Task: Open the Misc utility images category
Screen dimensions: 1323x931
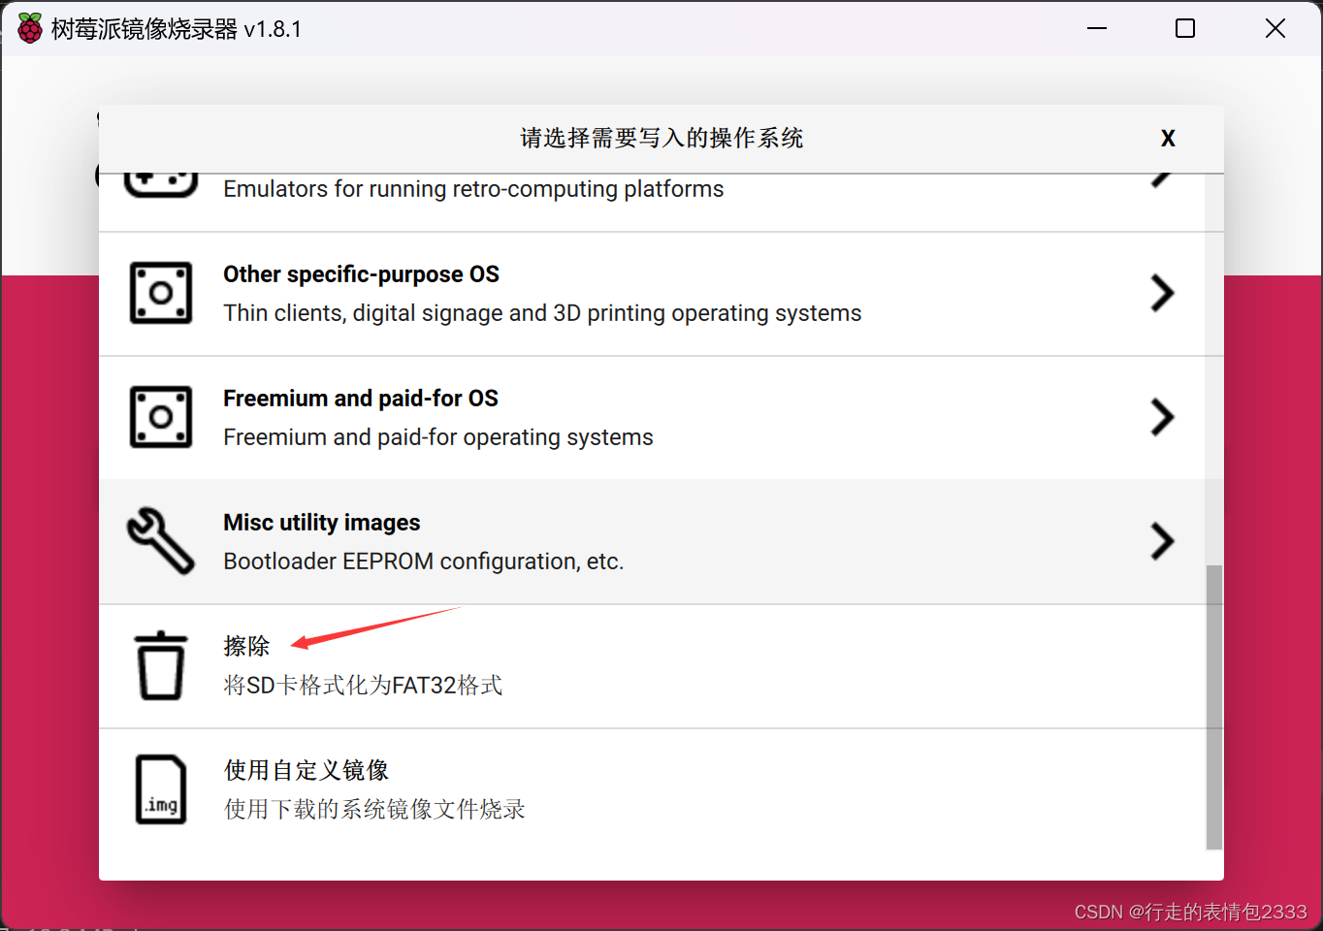Action: point(652,542)
